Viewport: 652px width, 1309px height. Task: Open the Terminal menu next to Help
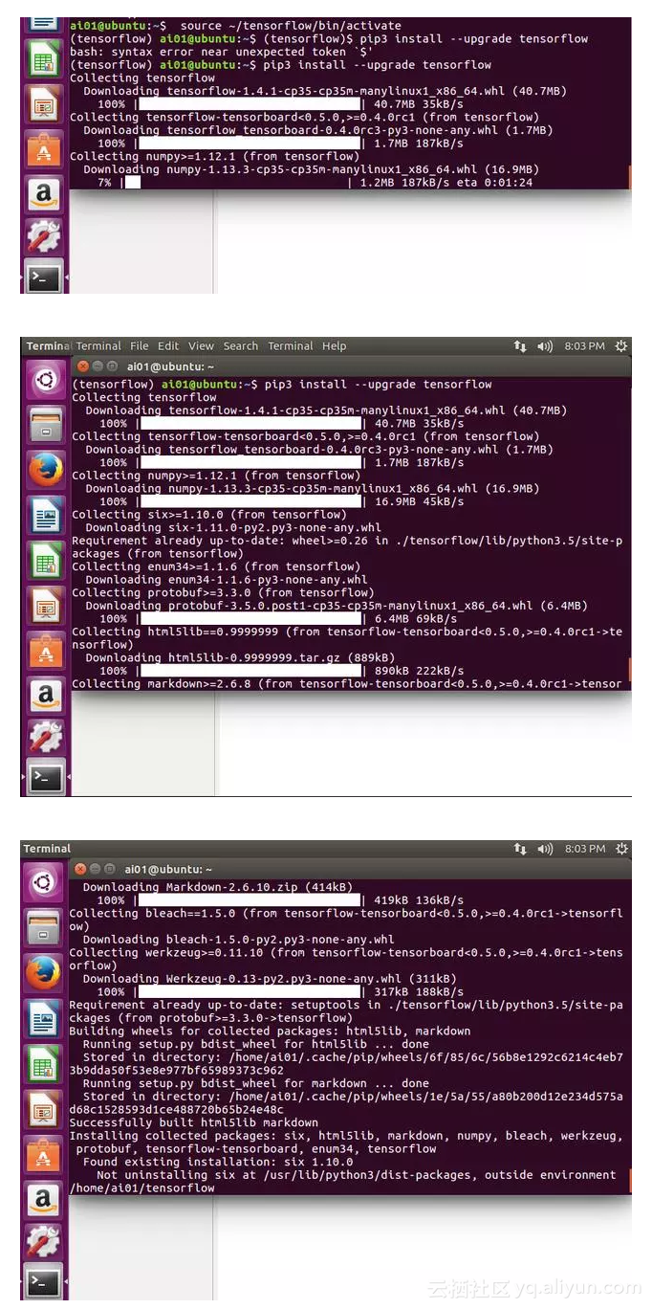coord(291,346)
